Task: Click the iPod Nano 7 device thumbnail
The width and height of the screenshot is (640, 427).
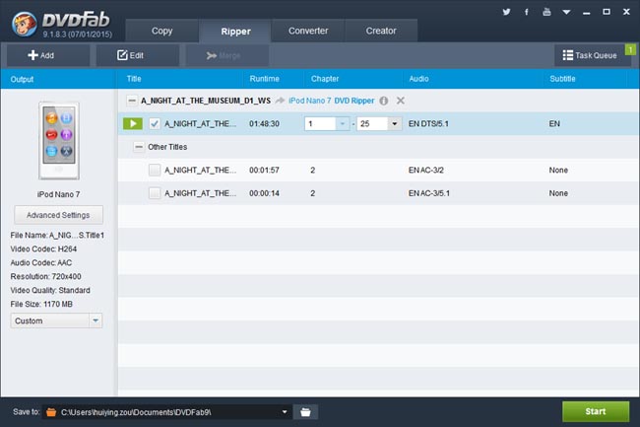Action: [59, 141]
